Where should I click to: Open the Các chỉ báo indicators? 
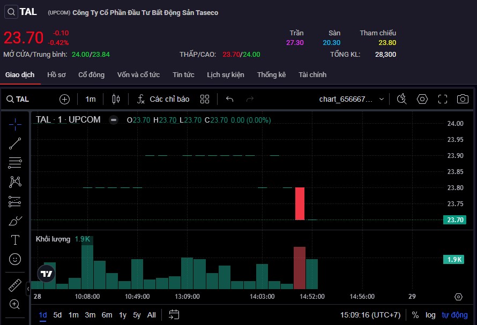pyautogui.click(x=163, y=99)
